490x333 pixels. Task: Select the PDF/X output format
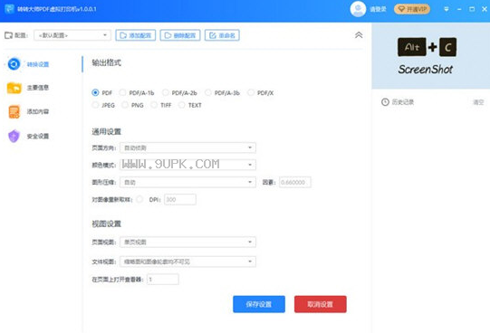(x=251, y=92)
